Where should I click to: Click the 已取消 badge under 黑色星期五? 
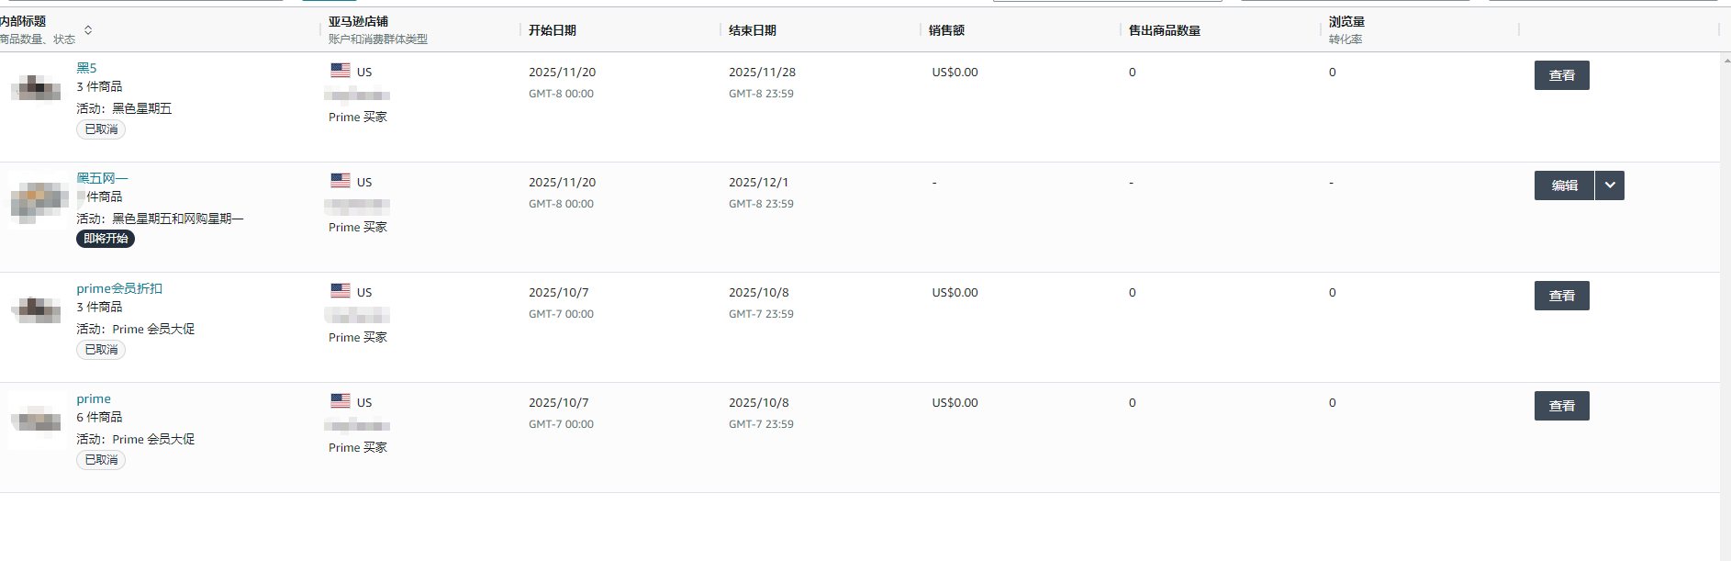[x=101, y=129]
